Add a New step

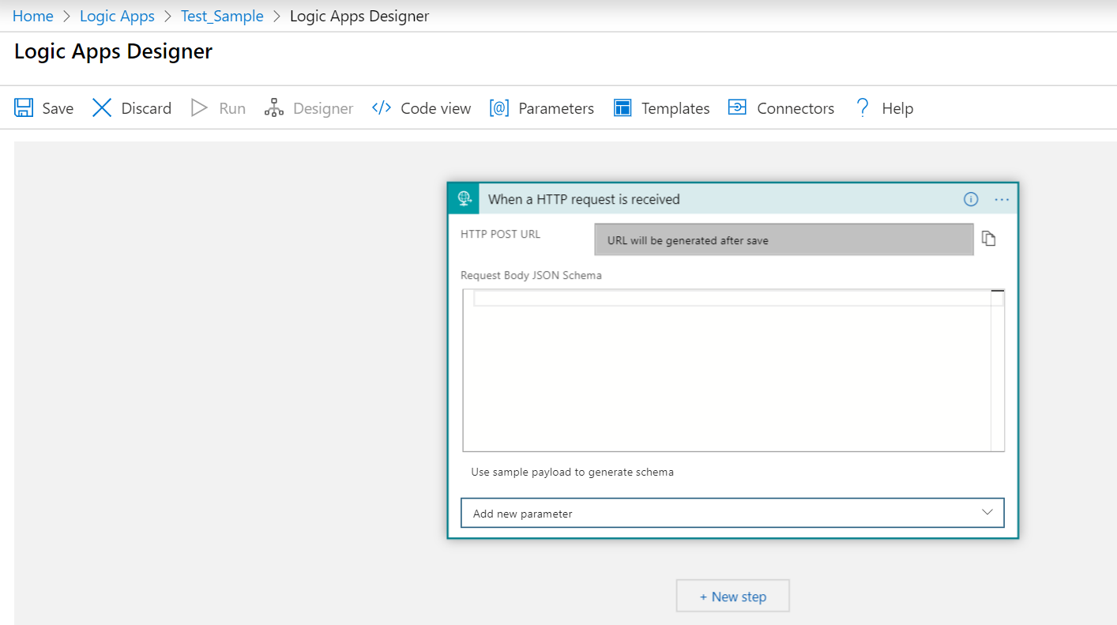(x=732, y=597)
